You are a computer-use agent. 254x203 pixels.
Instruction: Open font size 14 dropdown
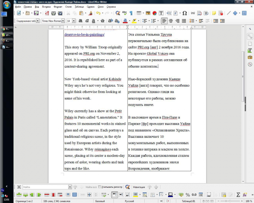[x=74, y=21]
